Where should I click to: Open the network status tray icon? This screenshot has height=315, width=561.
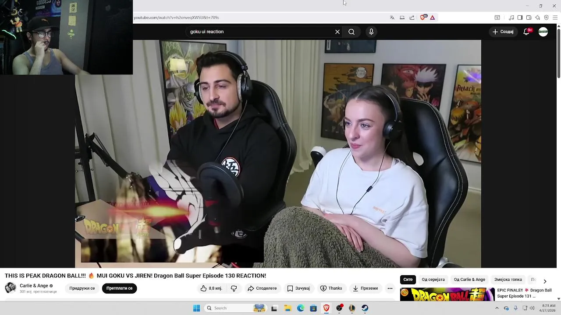pyautogui.click(x=525, y=308)
